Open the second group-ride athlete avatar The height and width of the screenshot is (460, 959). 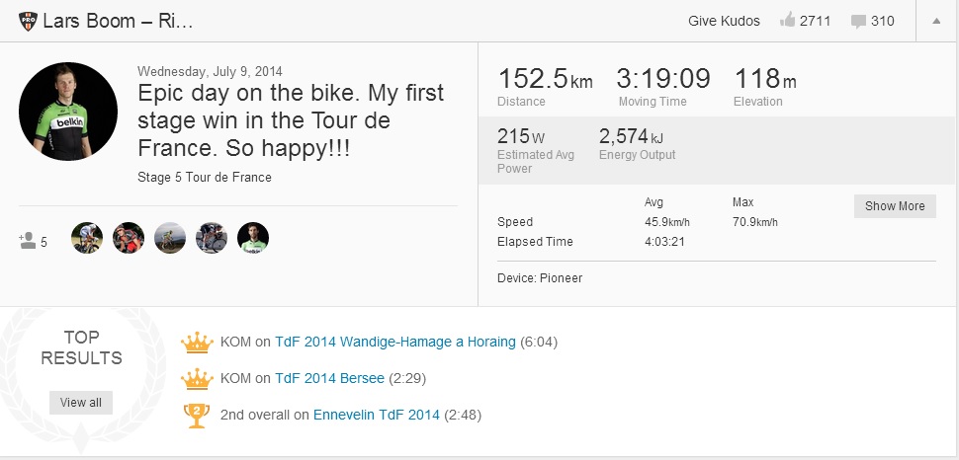[129, 238]
